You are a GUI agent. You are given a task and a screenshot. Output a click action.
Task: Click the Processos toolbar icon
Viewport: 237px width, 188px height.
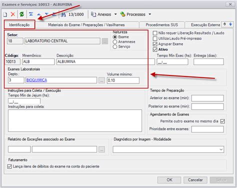coord(122,14)
